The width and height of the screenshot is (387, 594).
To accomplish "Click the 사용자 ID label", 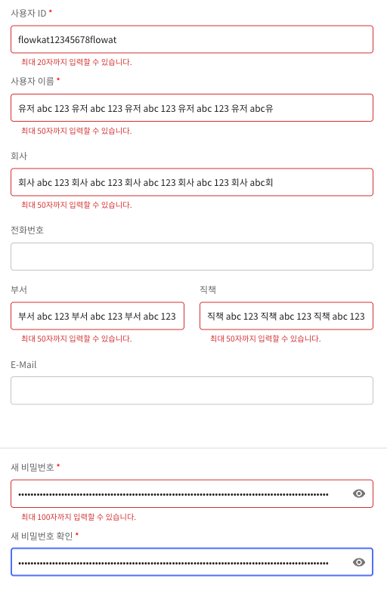I will [29, 14].
